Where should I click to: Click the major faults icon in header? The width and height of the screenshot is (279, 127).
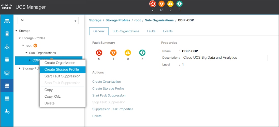pyautogui.click(x=161, y=4)
